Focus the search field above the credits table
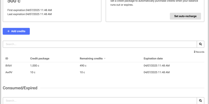 (100, 44)
